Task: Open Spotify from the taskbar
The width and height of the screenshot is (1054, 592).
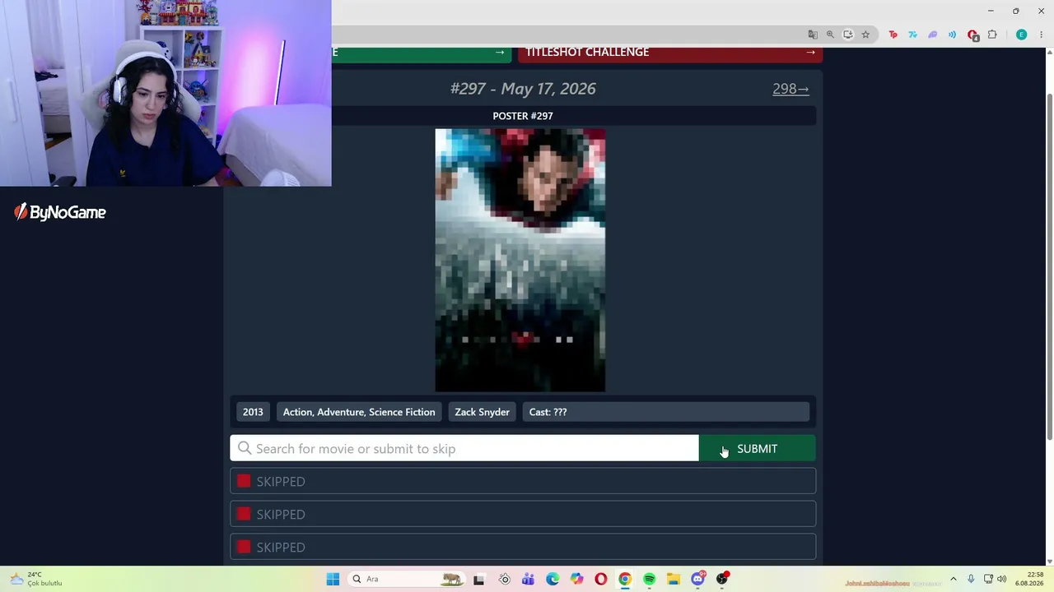Action: 650,579
